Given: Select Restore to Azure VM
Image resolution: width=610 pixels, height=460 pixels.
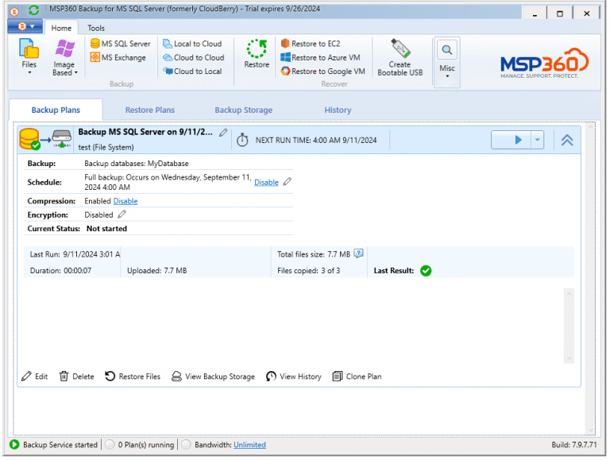Looking at the screenshot, I should tap(320, 57).
